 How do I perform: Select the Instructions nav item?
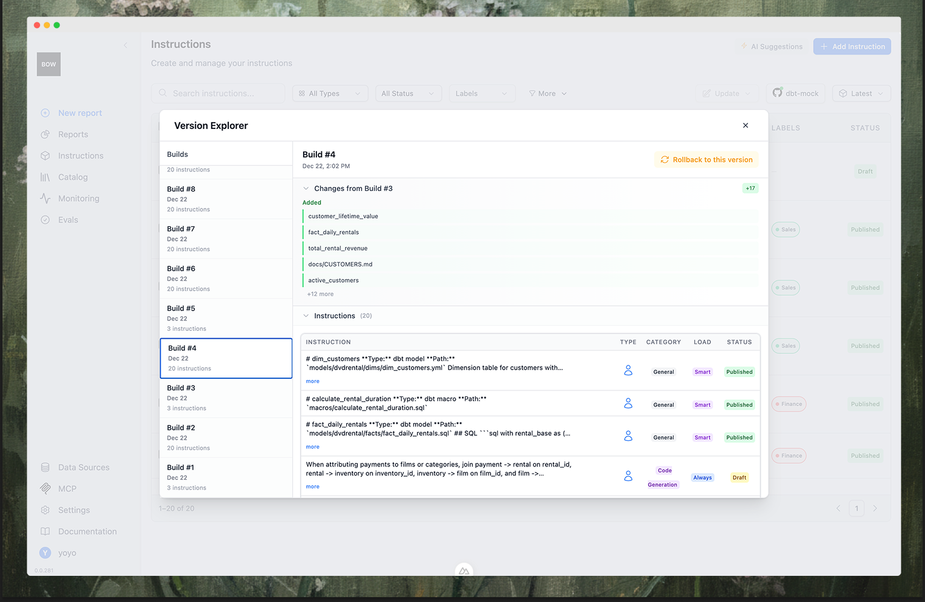pos(79,155)
